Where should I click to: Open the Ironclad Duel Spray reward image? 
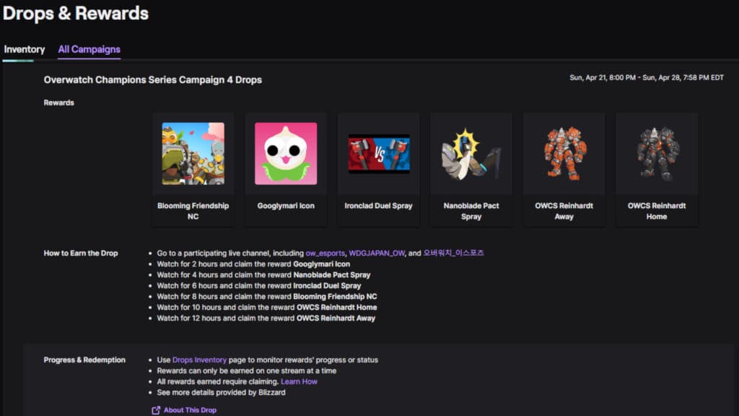click(379, 153)
